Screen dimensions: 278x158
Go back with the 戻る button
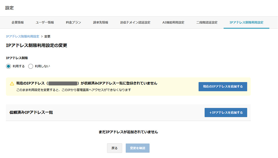click(x=115, y=148)
